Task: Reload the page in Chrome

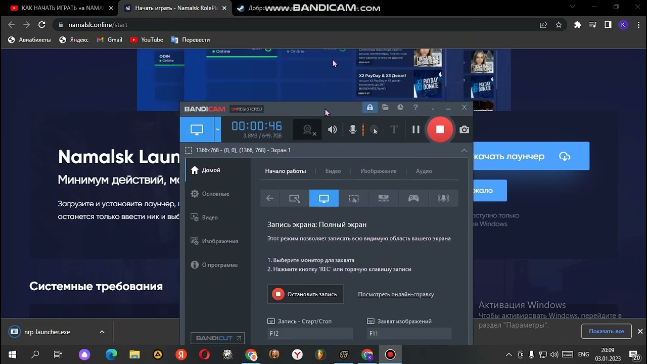Action: click(x=42, y=25)
